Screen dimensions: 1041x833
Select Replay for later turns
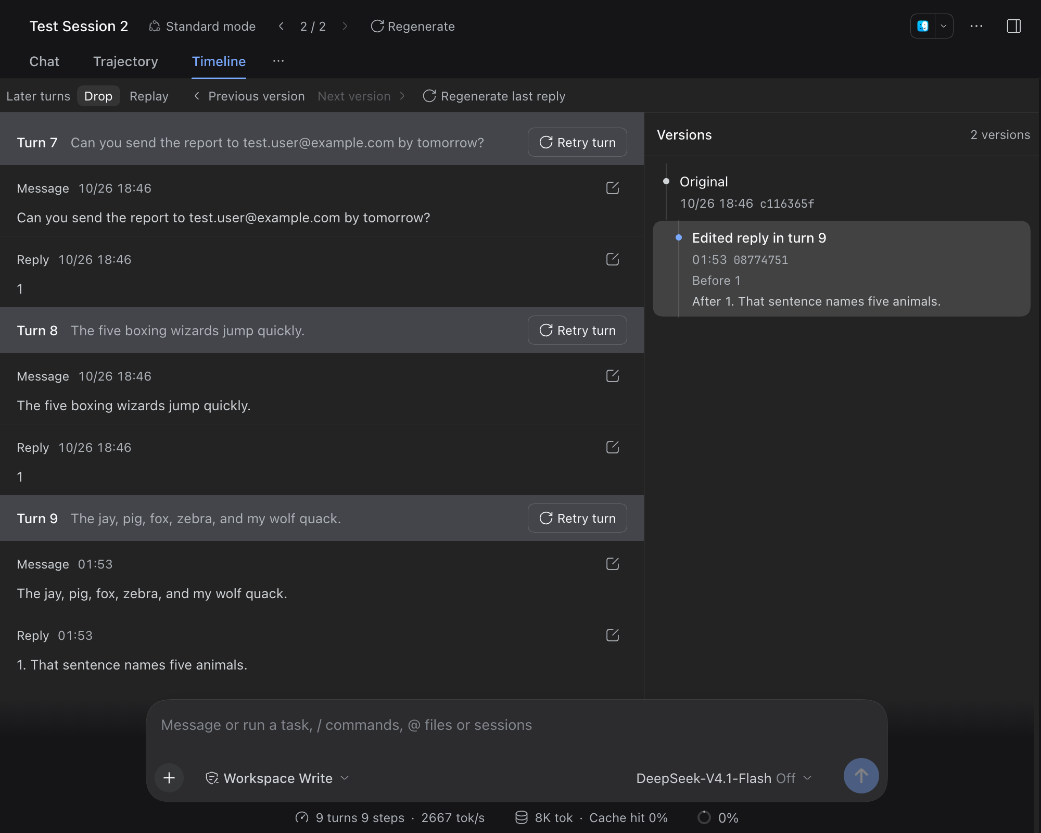click(x=149, y=96)
